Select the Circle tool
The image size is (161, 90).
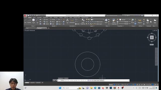[33, 21]
